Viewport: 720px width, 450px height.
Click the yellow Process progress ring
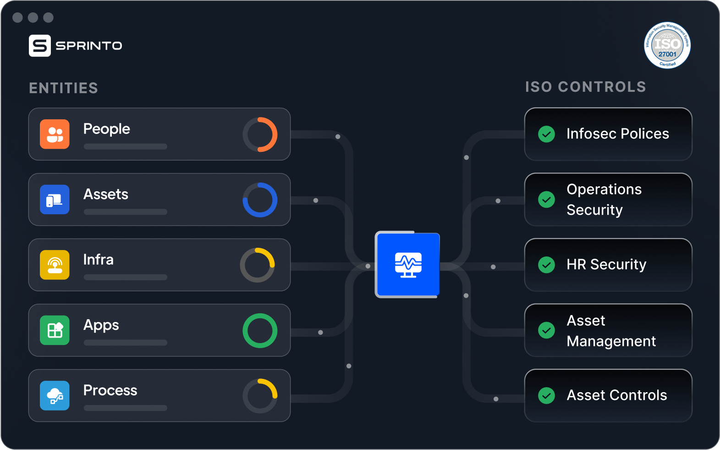pyautogui.click(x=260, y=395)
